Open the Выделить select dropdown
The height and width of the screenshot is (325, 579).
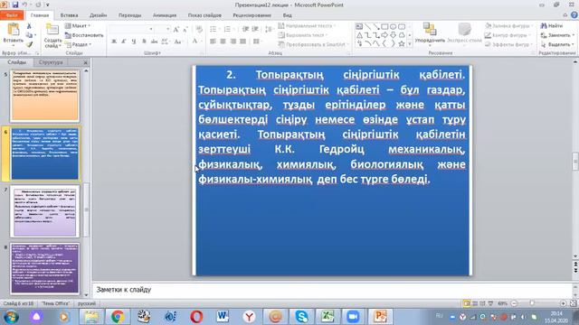tap(557, 44)
